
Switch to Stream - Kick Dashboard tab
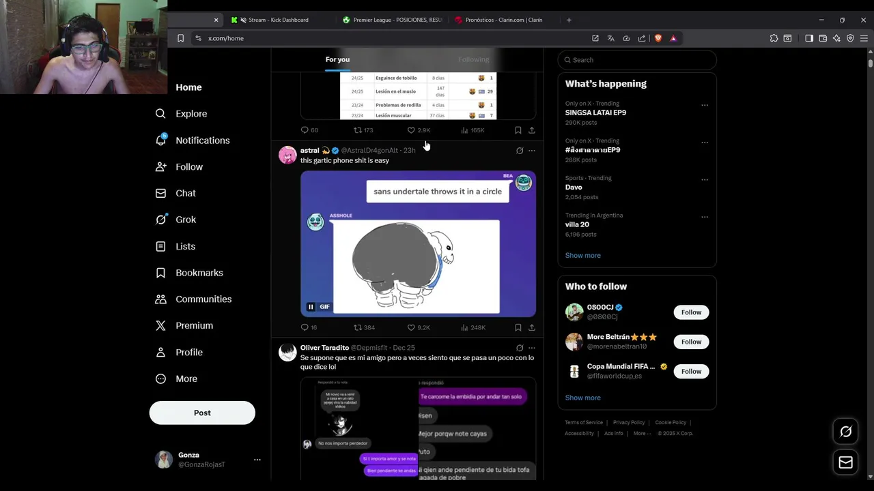click(x=278, y=20)
